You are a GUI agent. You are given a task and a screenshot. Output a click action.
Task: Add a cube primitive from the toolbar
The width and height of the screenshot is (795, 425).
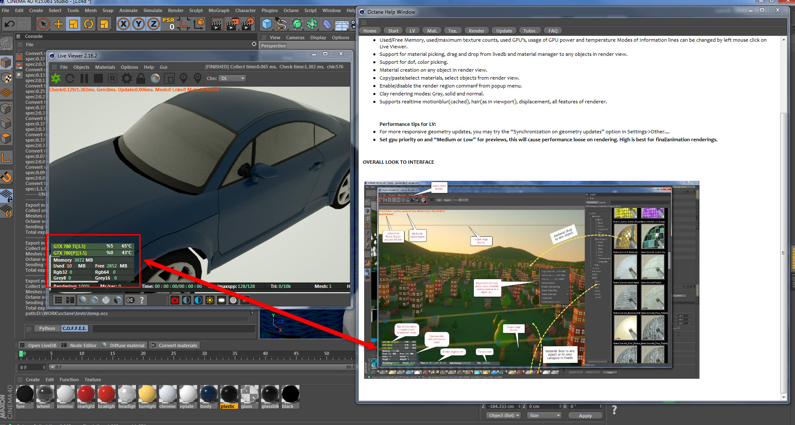pos(267,24)
